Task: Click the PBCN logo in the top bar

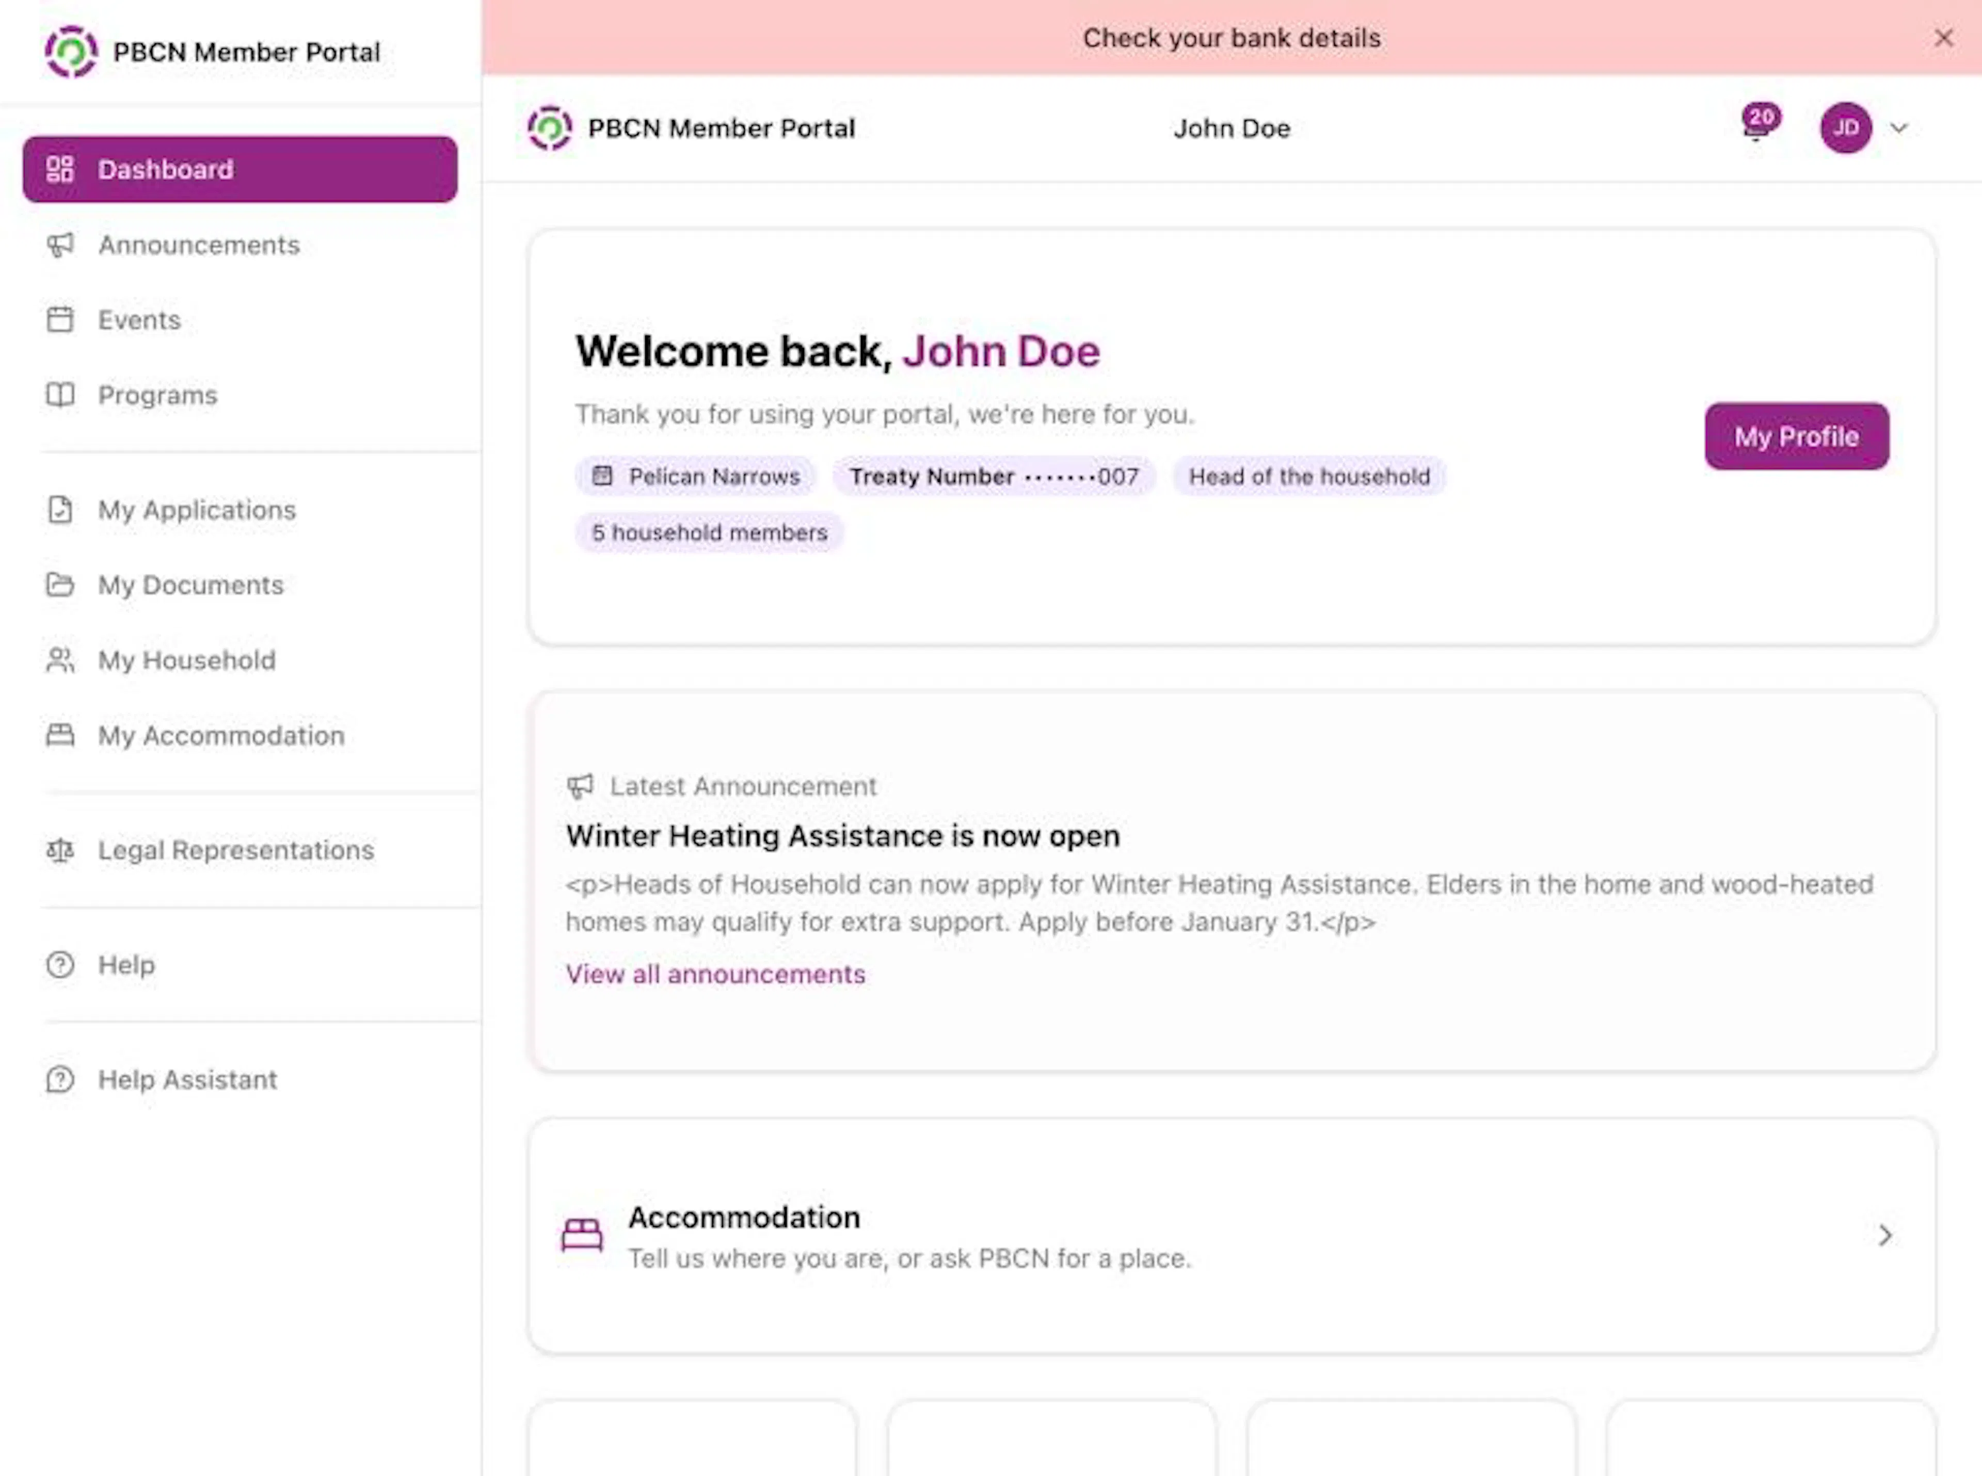Action: 550,128
